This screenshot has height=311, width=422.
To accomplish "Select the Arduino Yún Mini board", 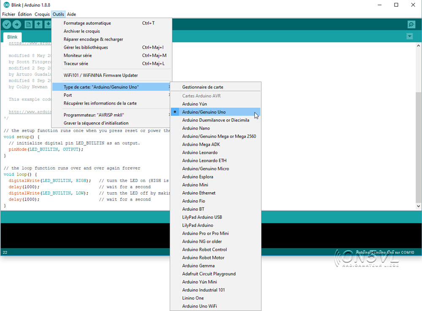I will pos(216,282).
